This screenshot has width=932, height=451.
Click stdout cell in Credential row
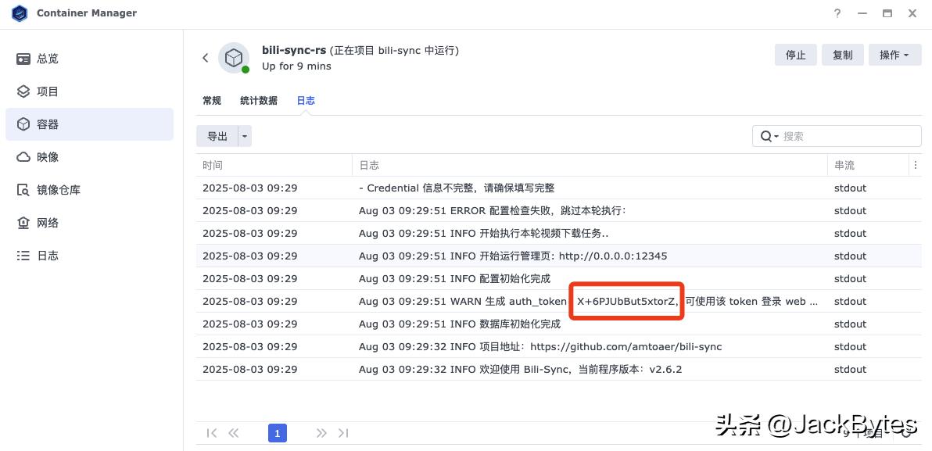click(x=850, y=188)
